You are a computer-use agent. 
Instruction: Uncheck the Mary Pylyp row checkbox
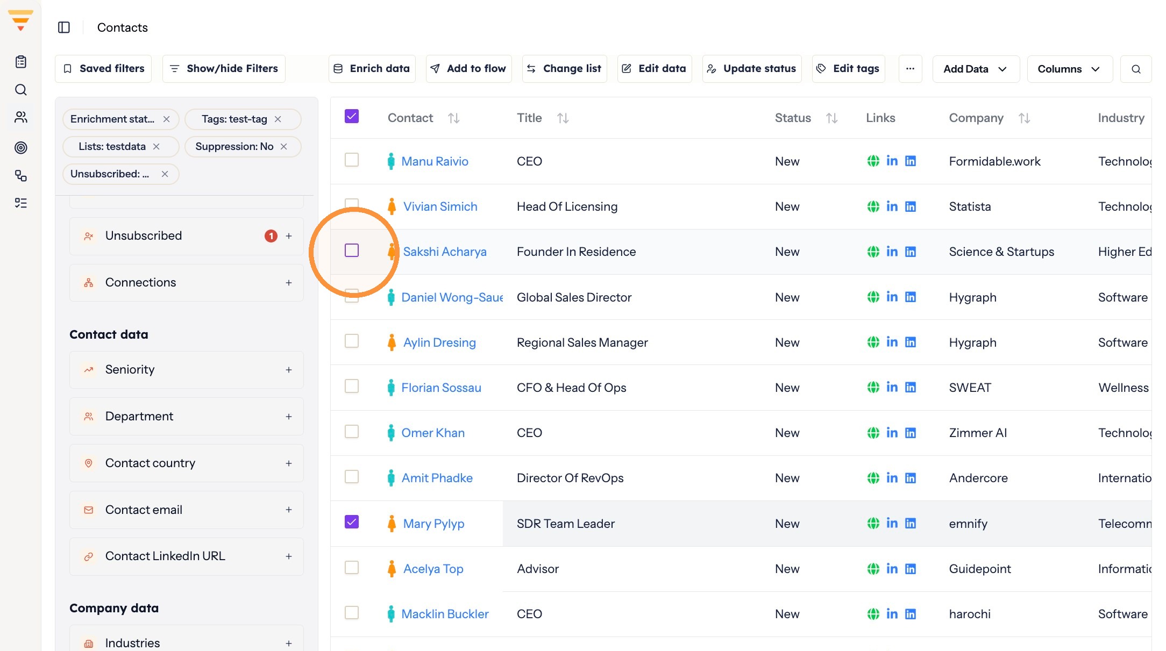pos(352,522)
